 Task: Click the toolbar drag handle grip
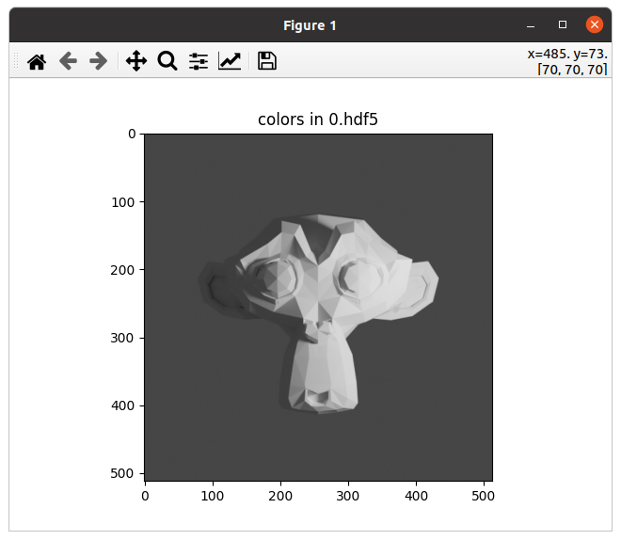point(16,60)
